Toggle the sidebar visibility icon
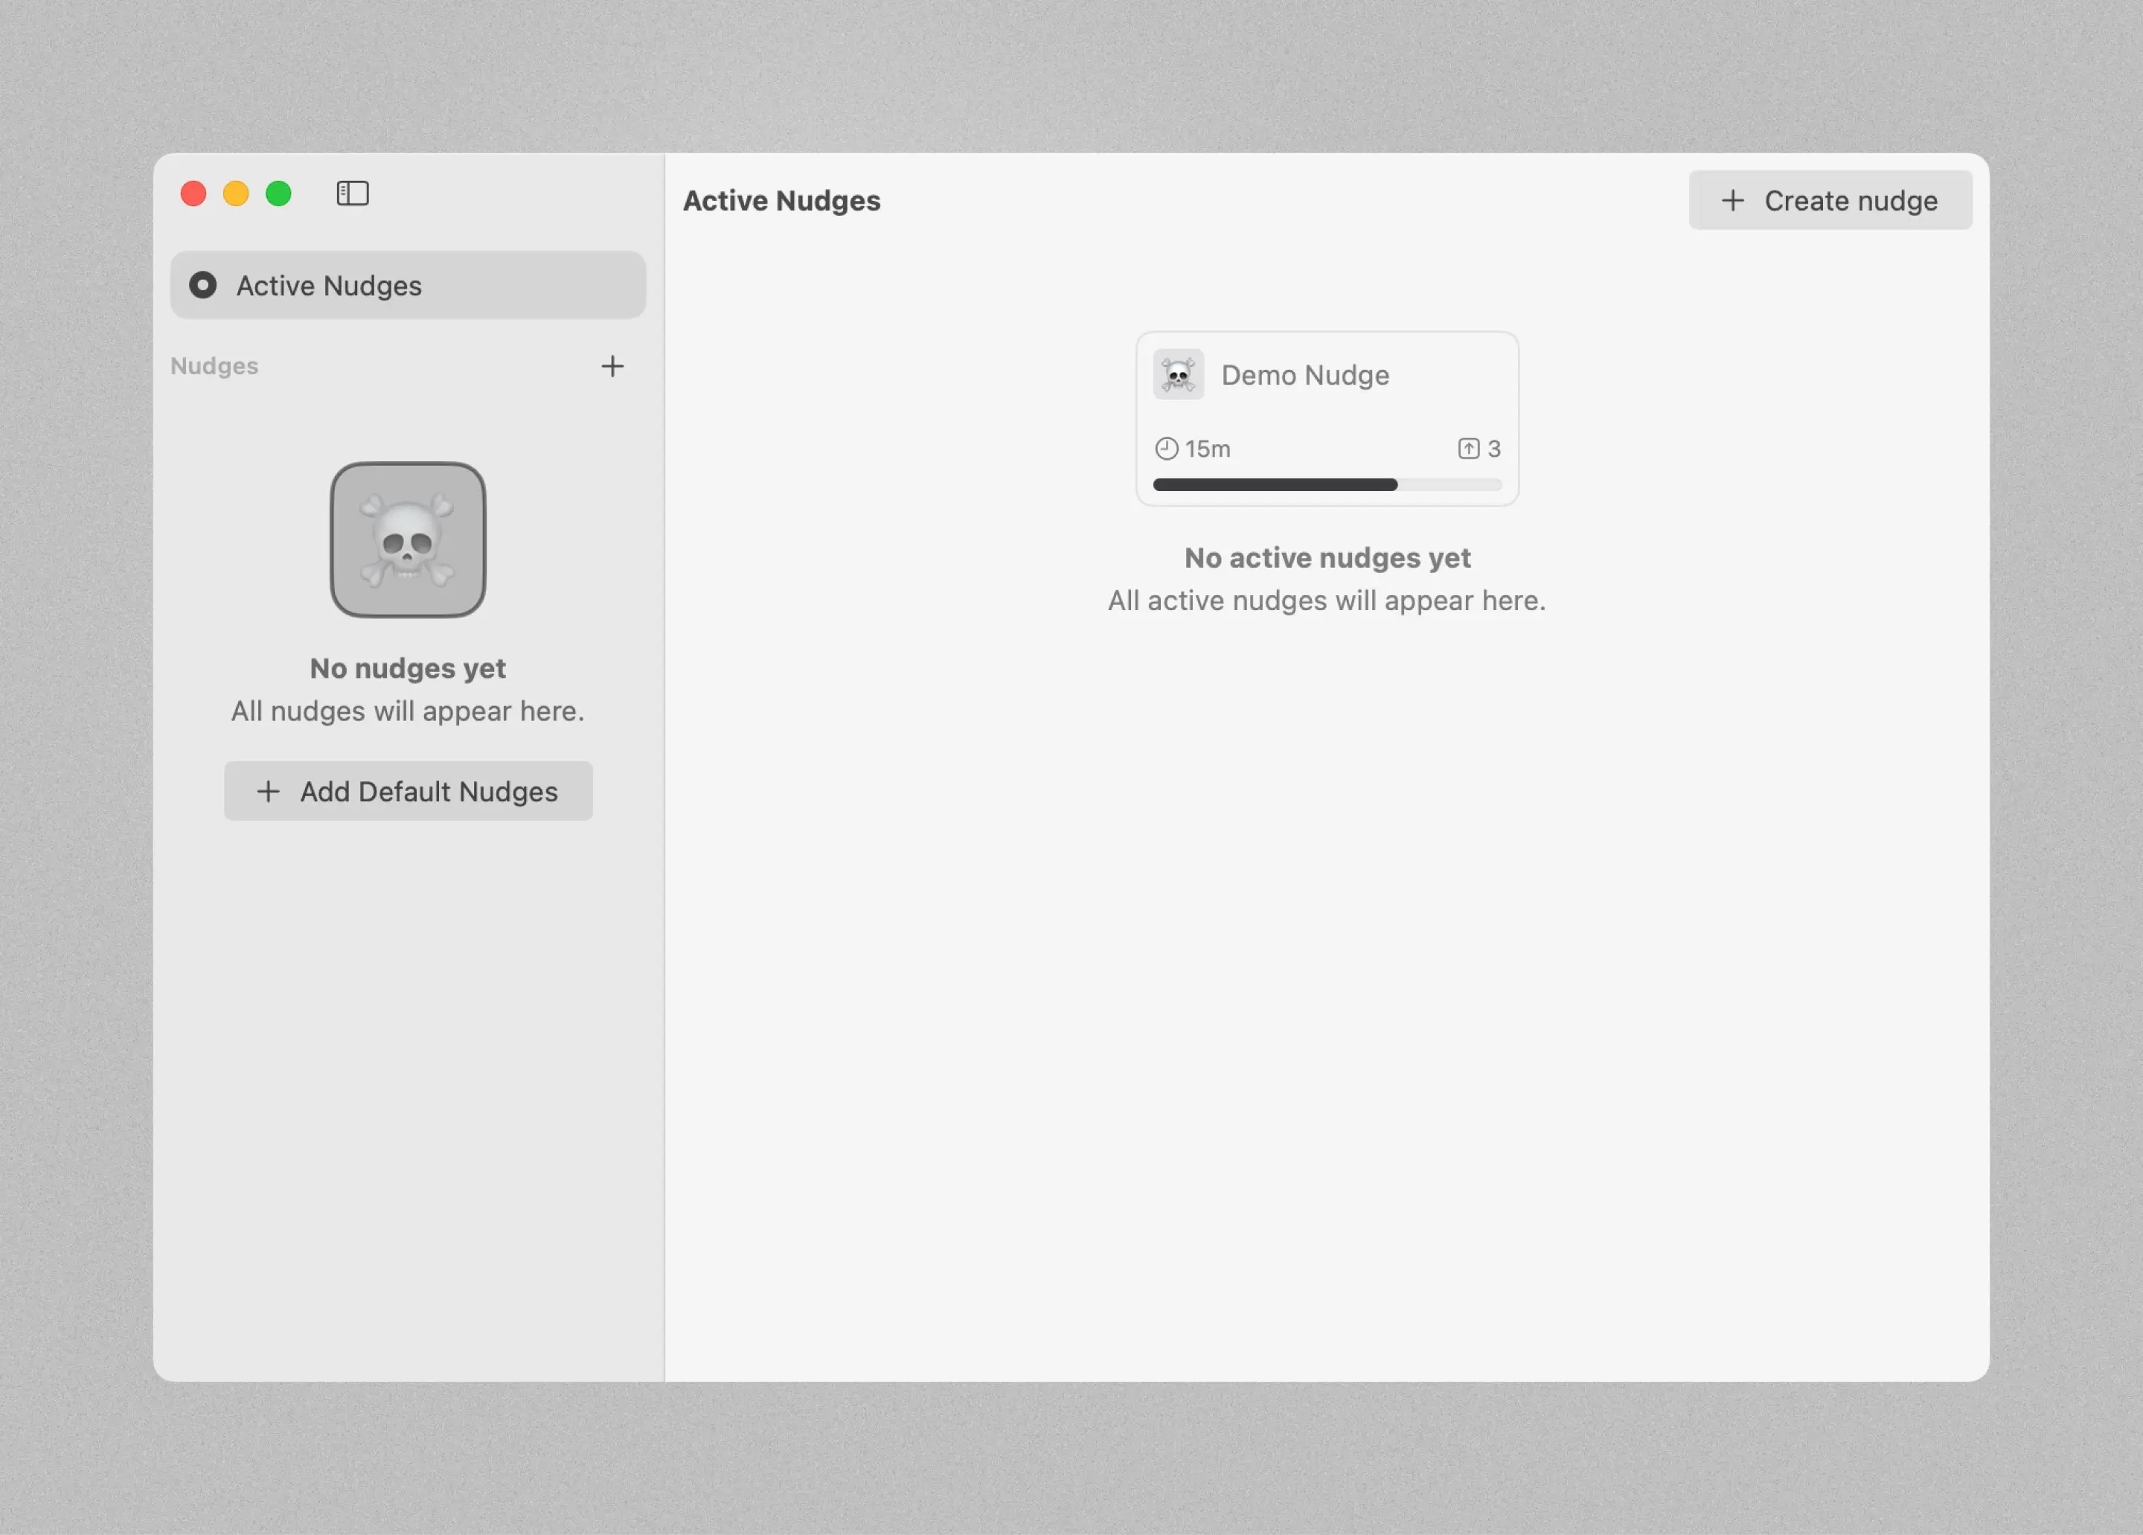Viewport: 2143px width, 1535px height. 353,193
